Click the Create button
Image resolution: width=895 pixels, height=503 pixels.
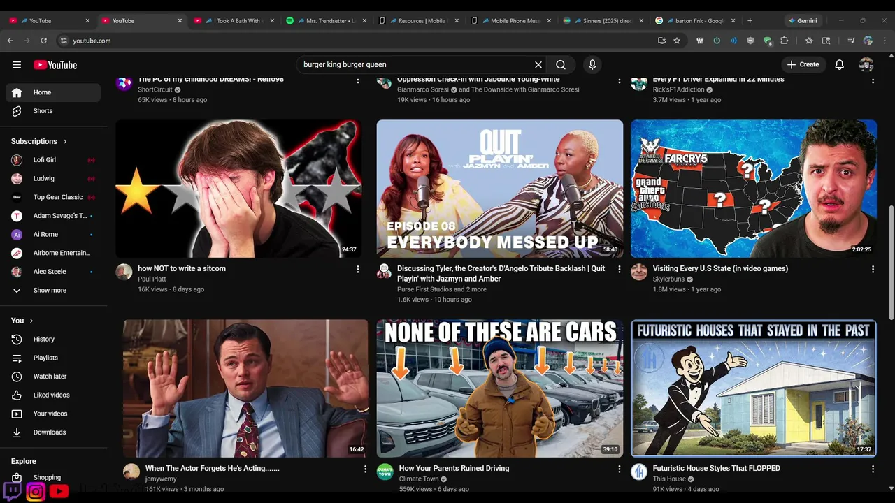803,64
